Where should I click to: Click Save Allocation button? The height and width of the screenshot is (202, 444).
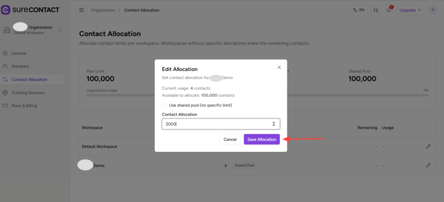point(261,139)
